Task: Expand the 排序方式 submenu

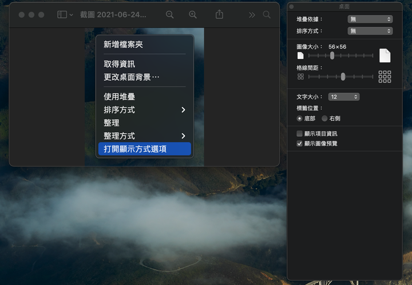Action: (145, 109)
